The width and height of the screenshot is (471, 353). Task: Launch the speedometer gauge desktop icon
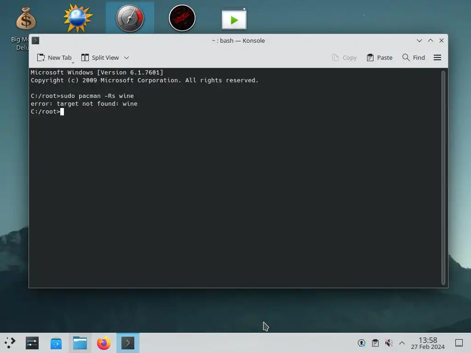(130, 18)
